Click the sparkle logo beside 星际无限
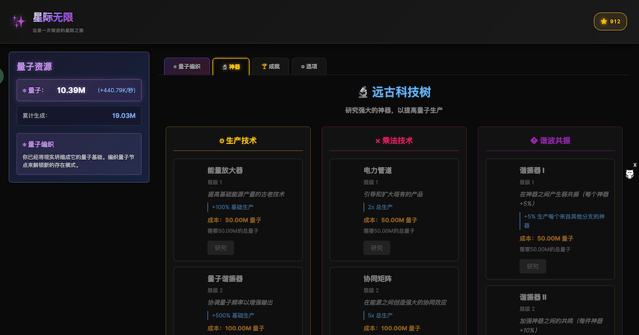Screen dimensions: 639x335 (19, 22)
